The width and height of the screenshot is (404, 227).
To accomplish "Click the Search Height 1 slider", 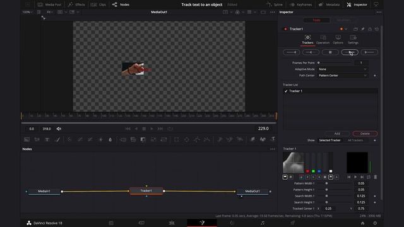I will click(x=335, y=202).
